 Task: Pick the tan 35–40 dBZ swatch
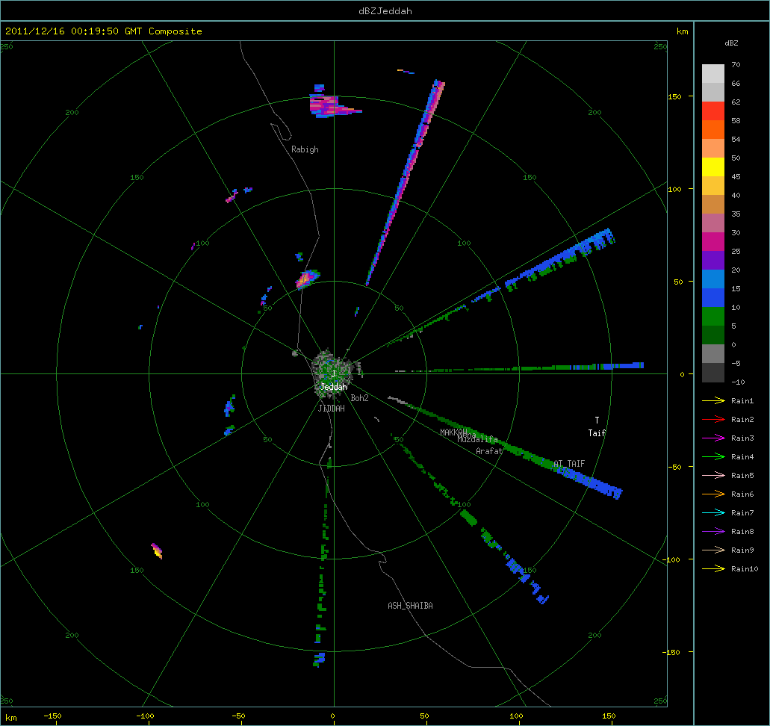click(713, 205)
